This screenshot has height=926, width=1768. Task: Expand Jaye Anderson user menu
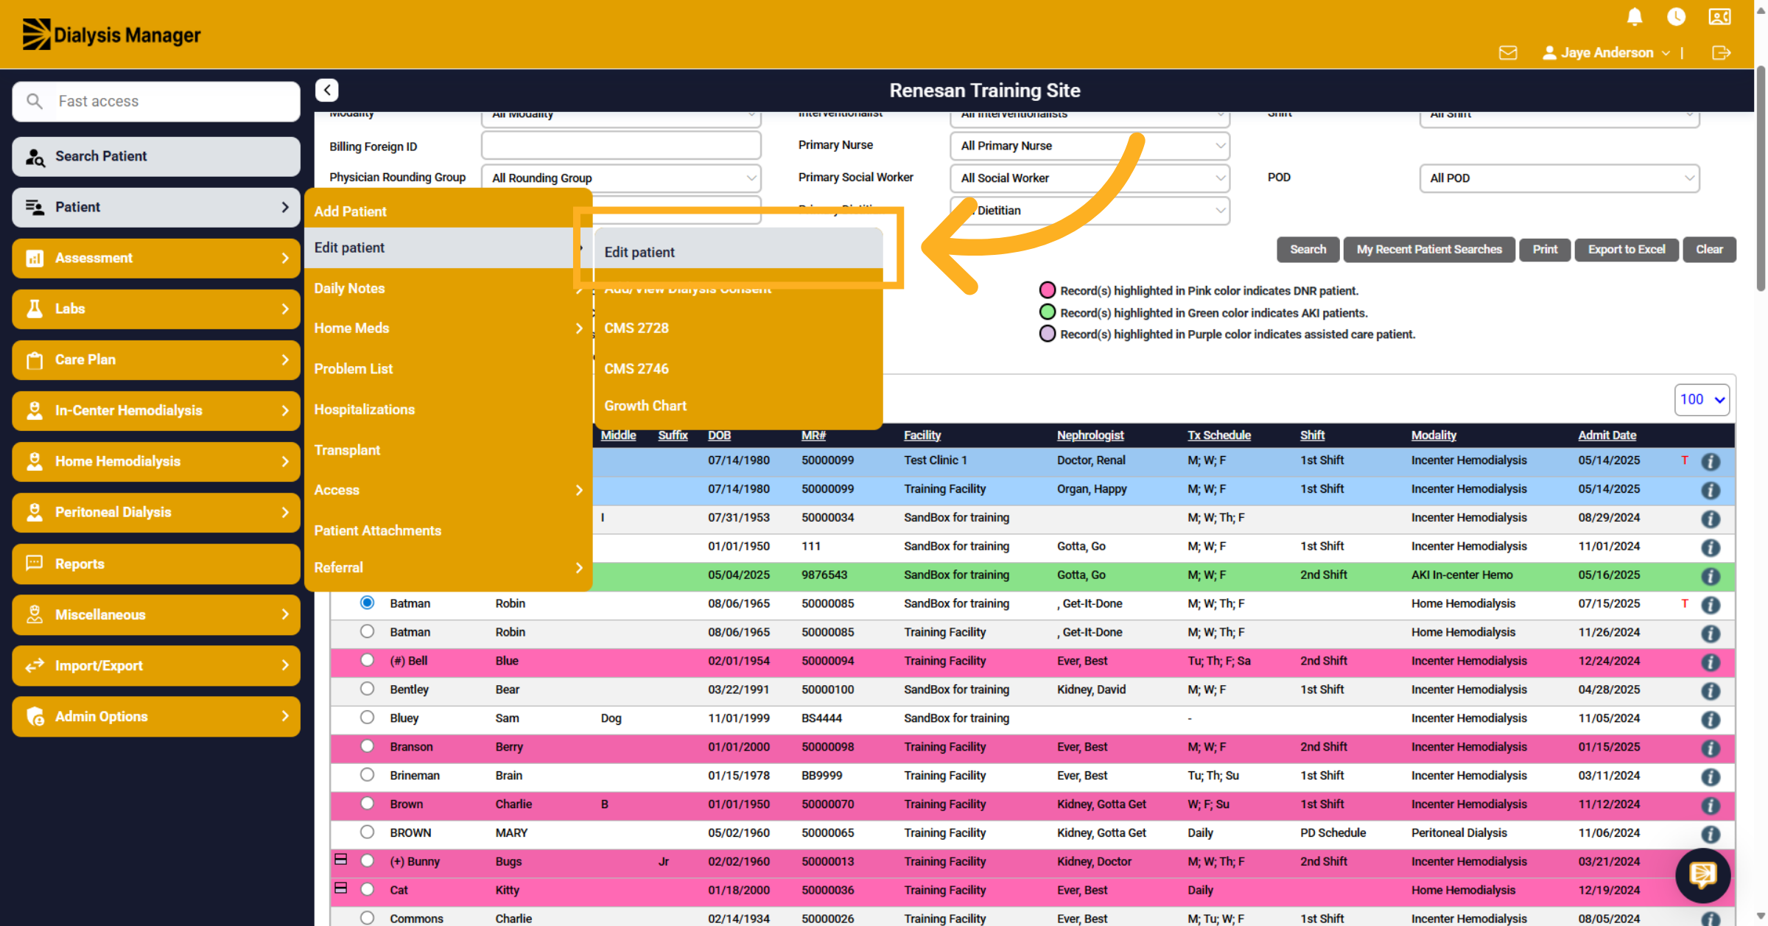(x=1607, y=53)
